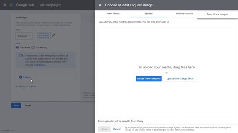238x133 pixels.
Task: Open the Website or social tab
Action: coord(184,14)
